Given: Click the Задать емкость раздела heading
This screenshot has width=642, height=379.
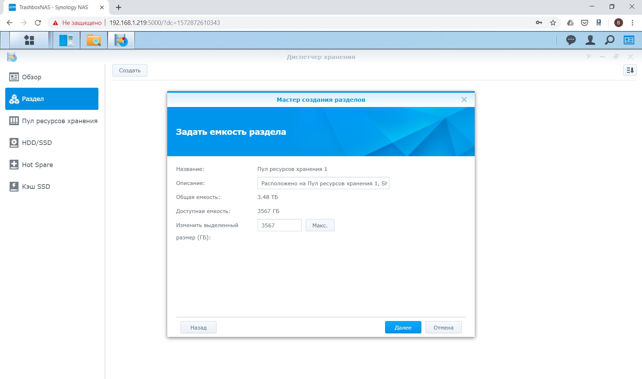Looking at the screenshot, I should [231, 132].
